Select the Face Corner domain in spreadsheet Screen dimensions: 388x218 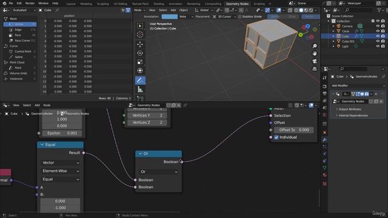(x=22, y=41)
